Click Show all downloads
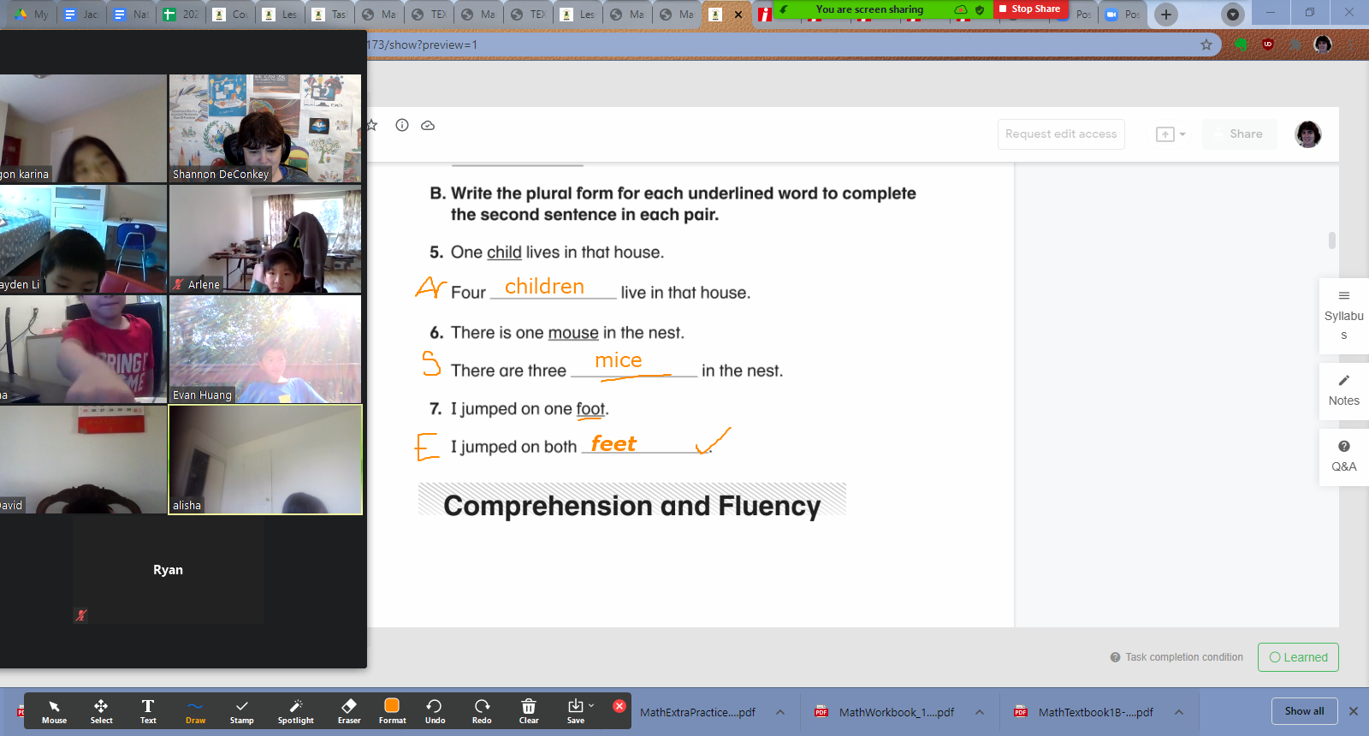1369x736 pixels. pyautogui.click(x=1304, y=711)
